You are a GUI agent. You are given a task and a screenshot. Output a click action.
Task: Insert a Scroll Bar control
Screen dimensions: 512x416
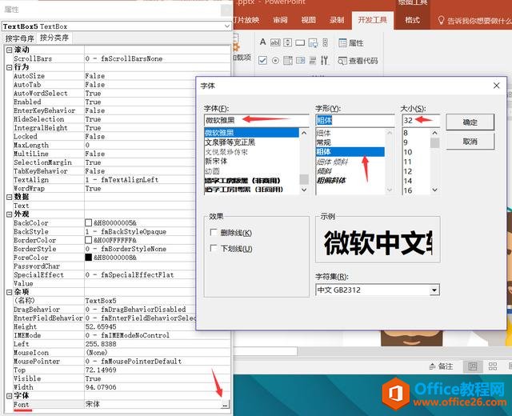pos(326,42)
